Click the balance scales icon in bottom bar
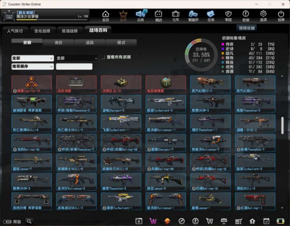290x226 pixels. tap(223, 221)
